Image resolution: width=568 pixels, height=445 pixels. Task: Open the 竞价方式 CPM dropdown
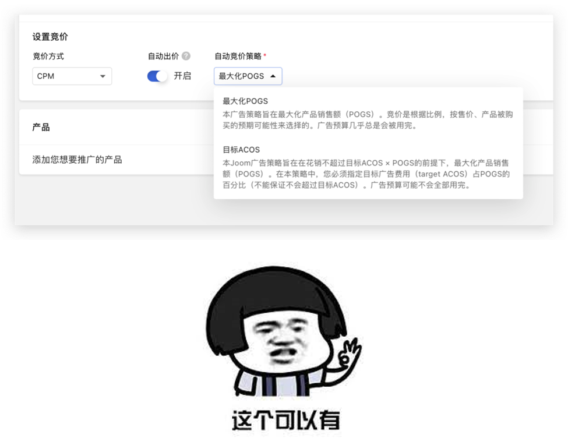tap(72, 76)
